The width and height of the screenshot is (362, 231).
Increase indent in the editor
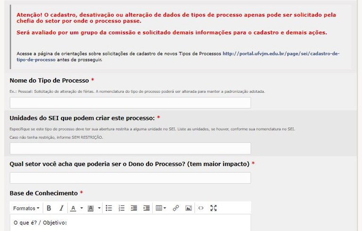click(147, 208)
